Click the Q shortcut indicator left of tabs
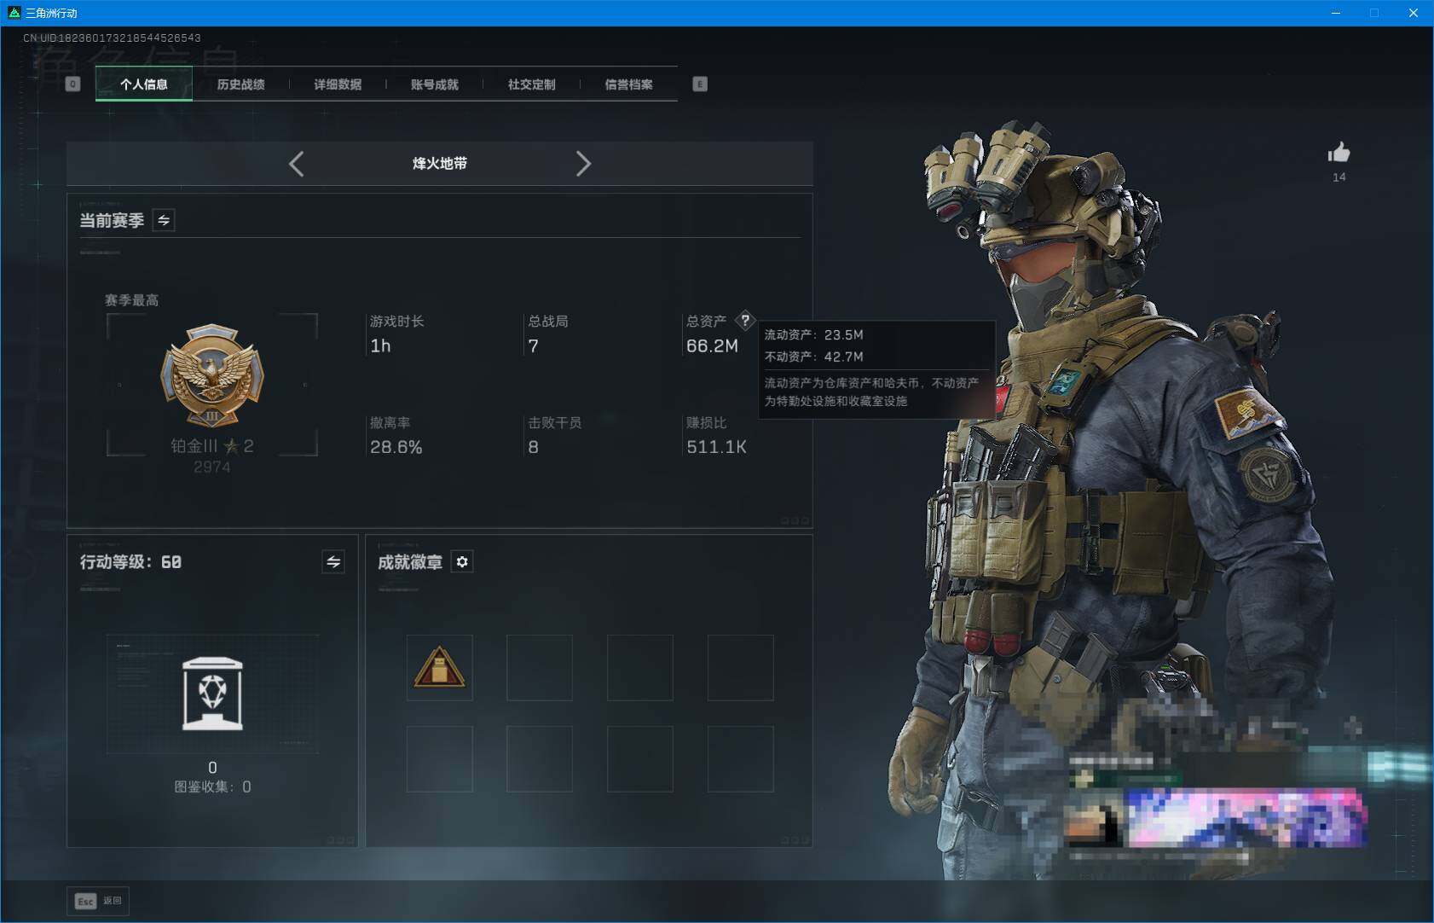This screenshot has width=1434, height=923. (73, 84)
